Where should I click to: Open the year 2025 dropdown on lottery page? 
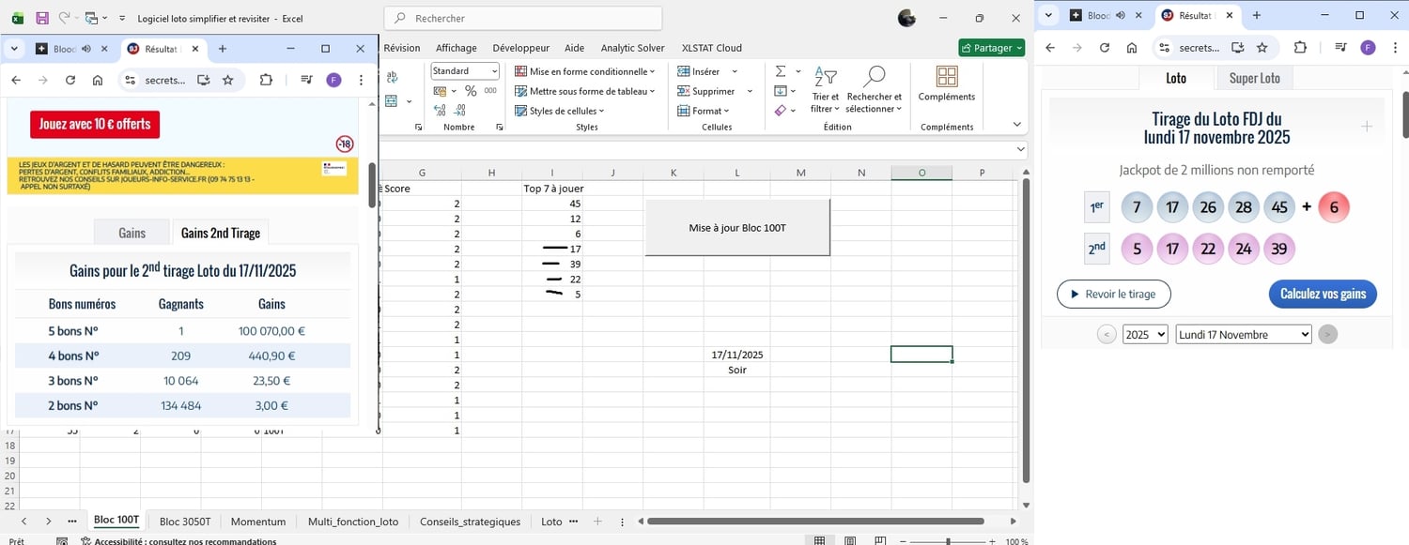pyautogui.click(x=1145, y=334)
